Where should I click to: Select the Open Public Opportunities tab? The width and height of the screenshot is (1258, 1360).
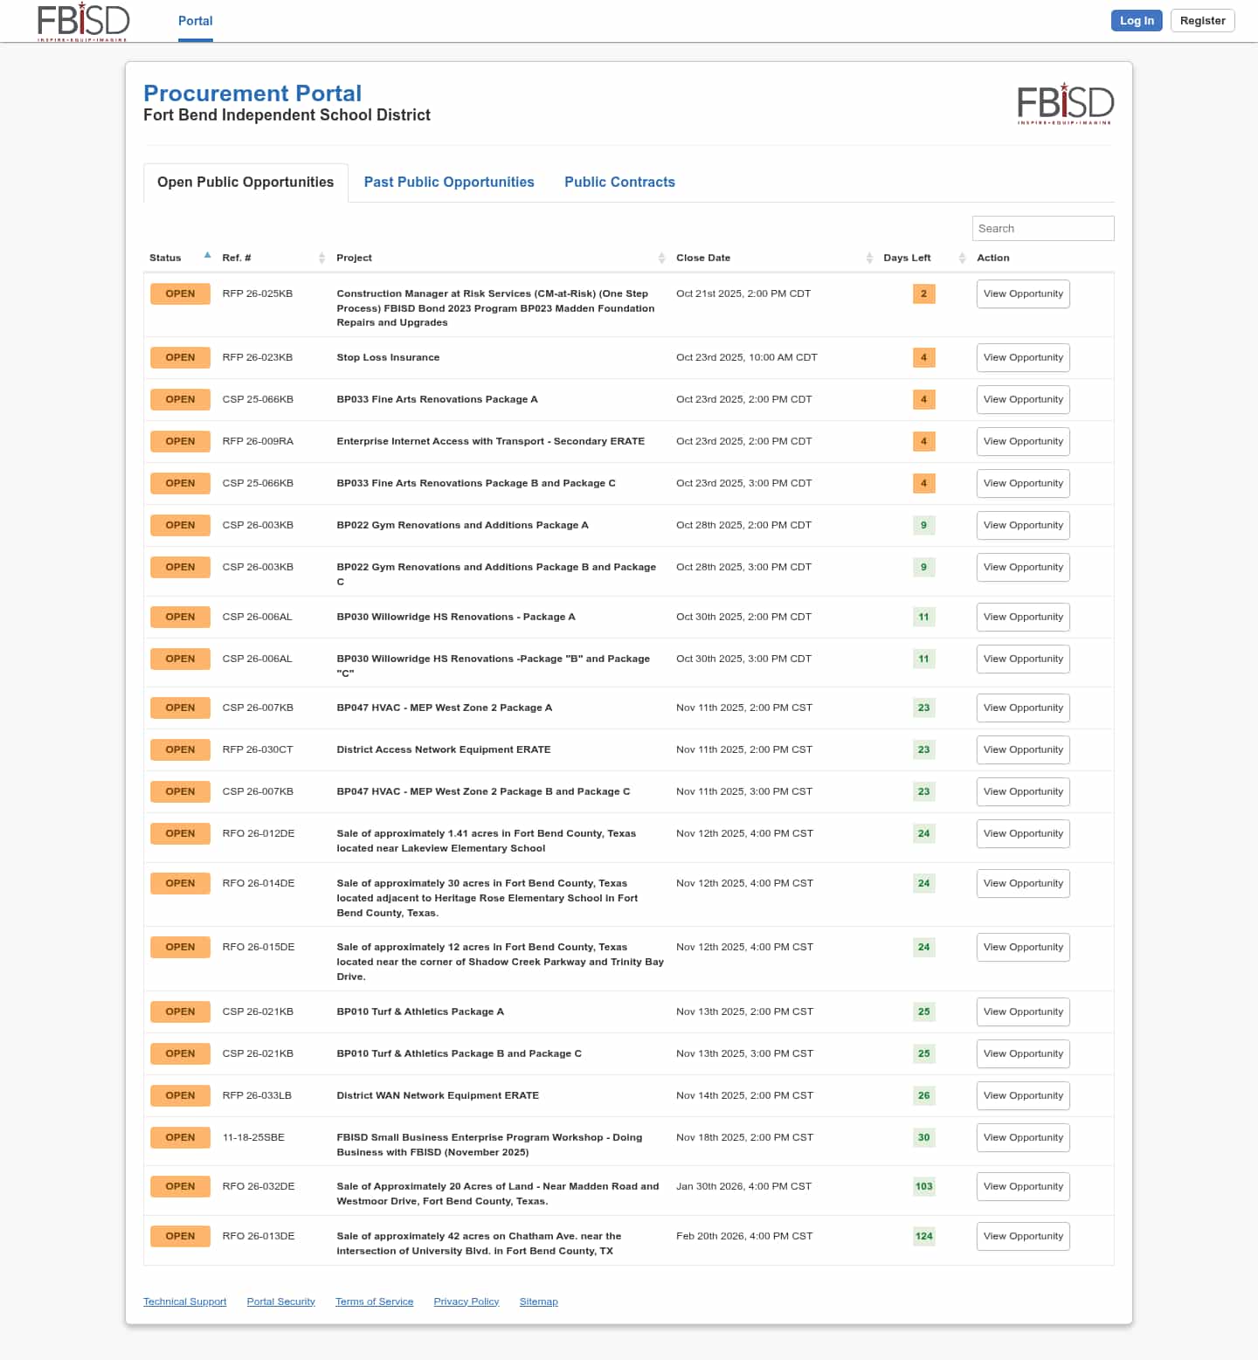245,182
